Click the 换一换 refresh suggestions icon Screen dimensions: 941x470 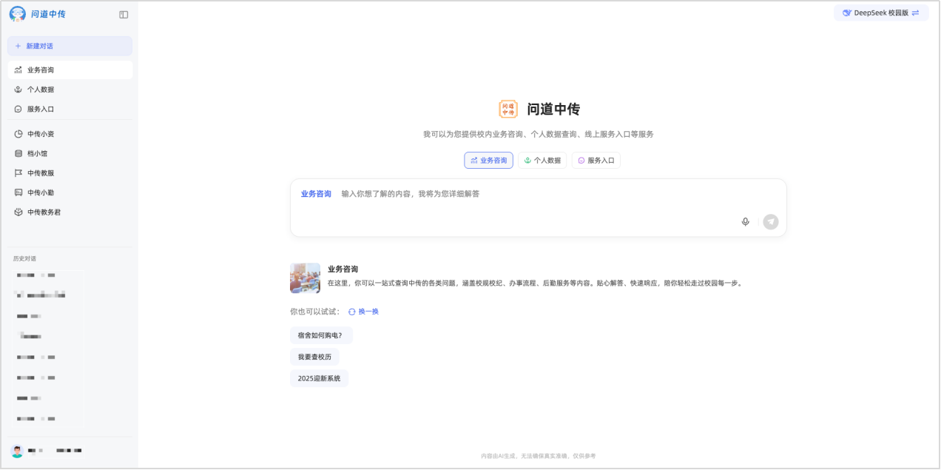pos(352,312)
